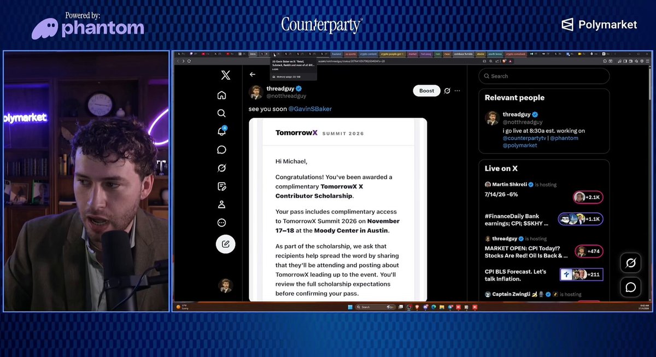Open the More circle icon in sidebar
Image resolution: width=656 pixels, height=357 pixels.
(221, 223)
